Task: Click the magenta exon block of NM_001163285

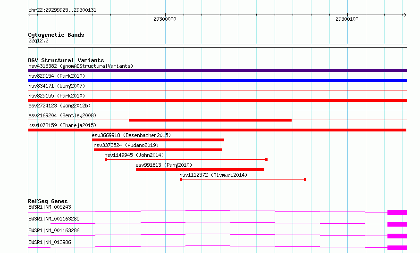Action: click(397, 224)
